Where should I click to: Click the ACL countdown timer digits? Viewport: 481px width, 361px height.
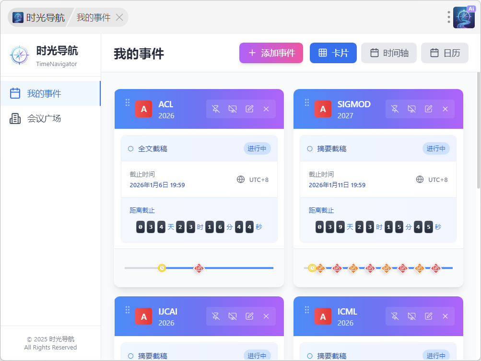(199, 227)
